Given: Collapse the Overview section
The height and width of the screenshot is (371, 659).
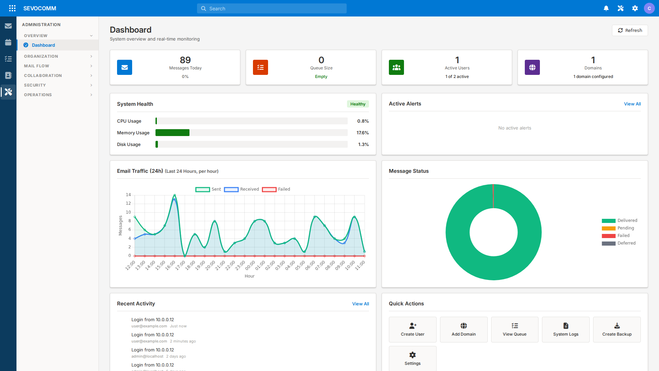Looking at the screenshot, I should click(x=57, y=35).
